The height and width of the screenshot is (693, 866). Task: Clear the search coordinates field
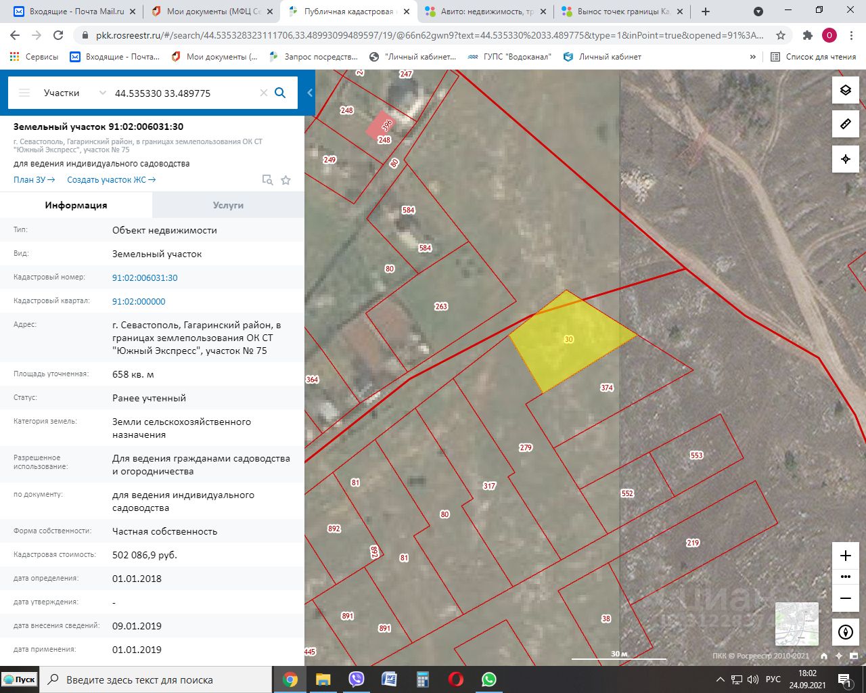(x=264, y=93)
